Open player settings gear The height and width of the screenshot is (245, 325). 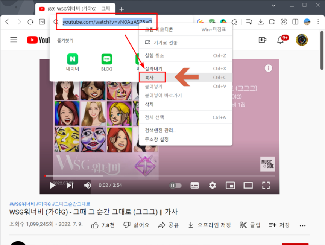coord(213,185)
